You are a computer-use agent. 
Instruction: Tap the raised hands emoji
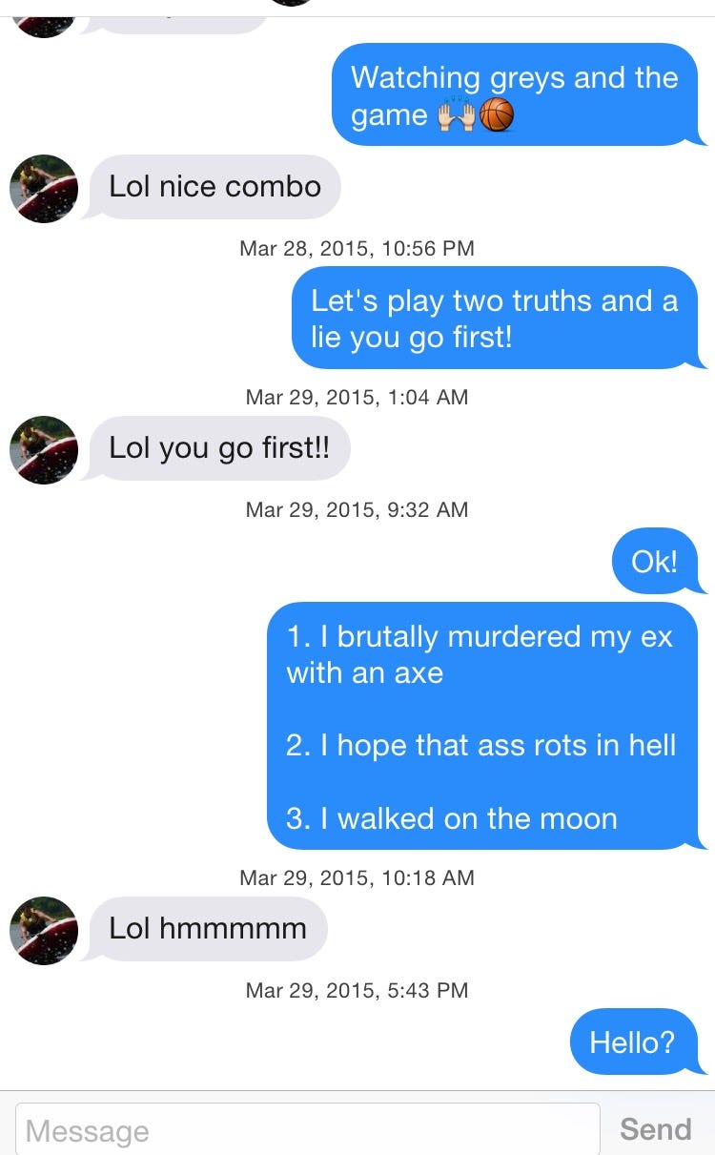tap(455, 115)
